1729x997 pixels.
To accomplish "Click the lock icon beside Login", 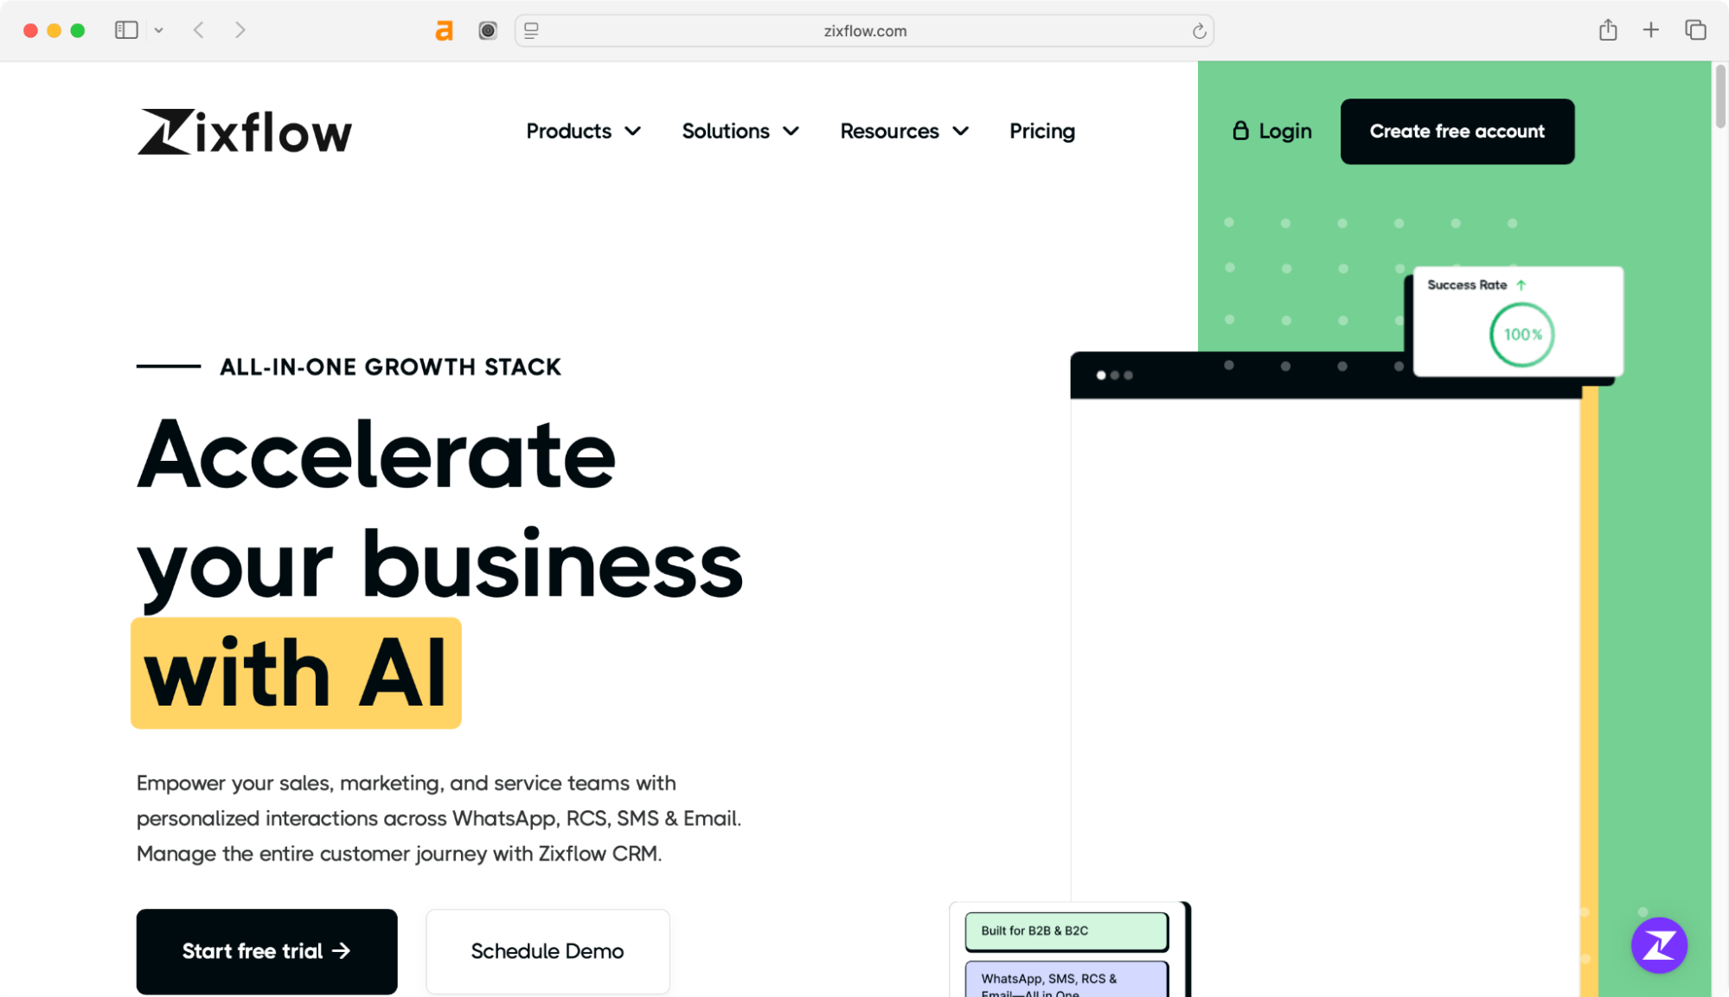I will tap(1240, 131).
